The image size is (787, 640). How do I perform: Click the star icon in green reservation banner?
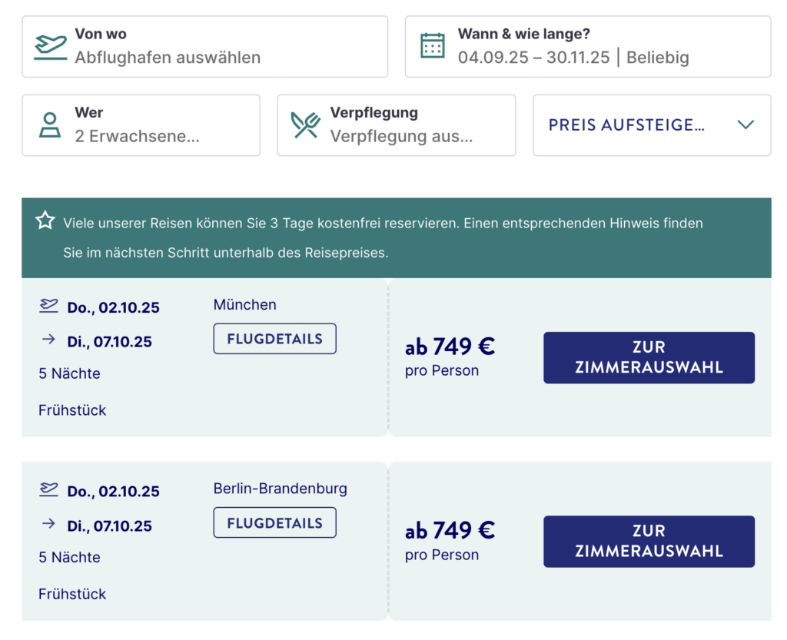pyautogui.click(x=45, y=221)
